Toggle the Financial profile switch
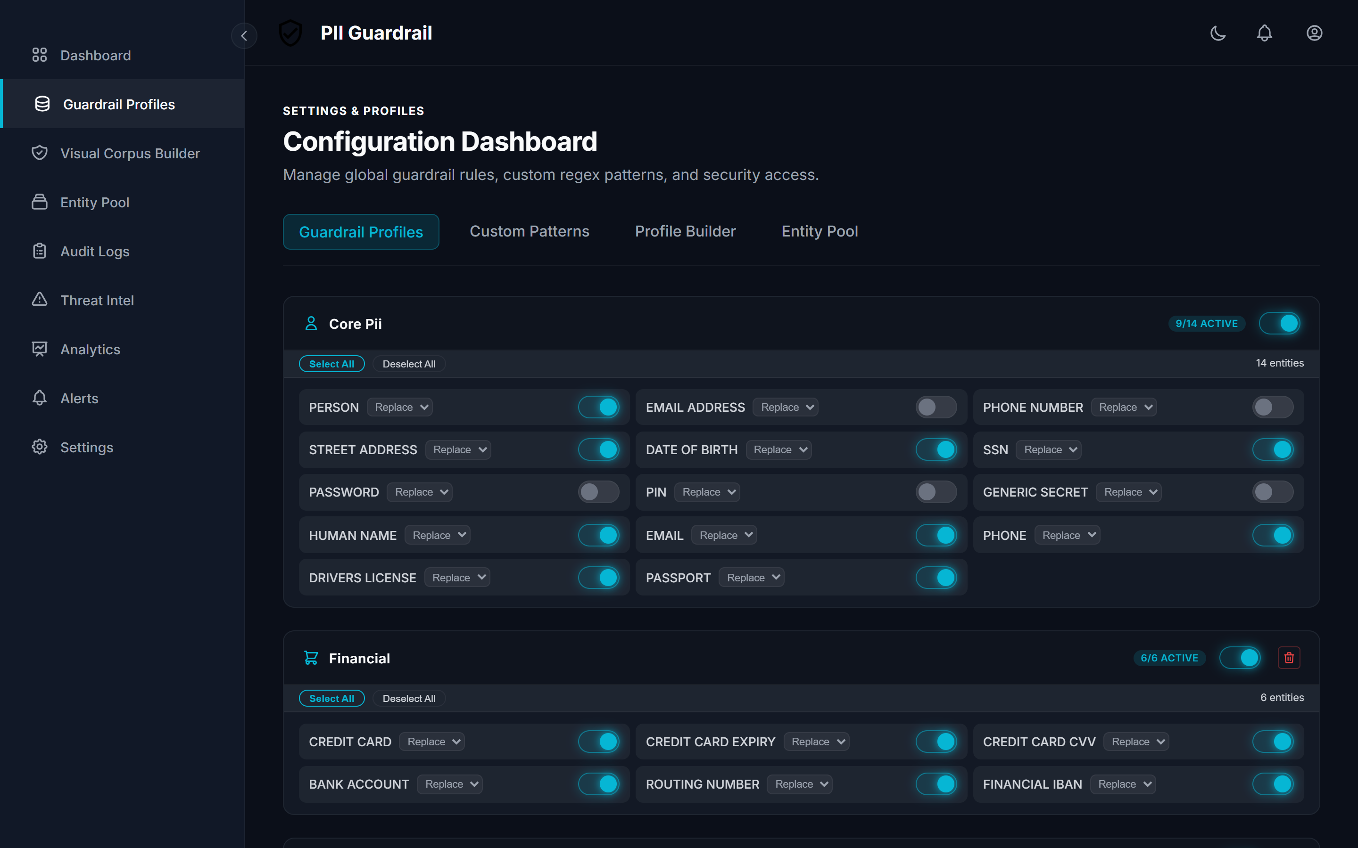Viewport: 1358px width, 848px height. [1240, 658]
